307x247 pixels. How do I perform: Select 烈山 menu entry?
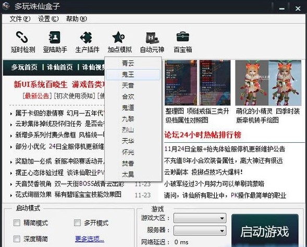pyautogui.click(x=133, y=130)
